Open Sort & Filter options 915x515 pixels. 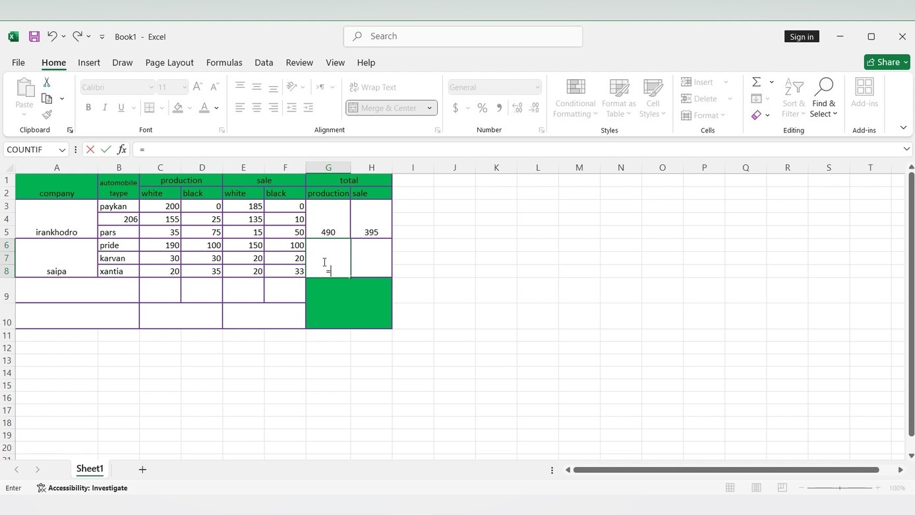794,98
